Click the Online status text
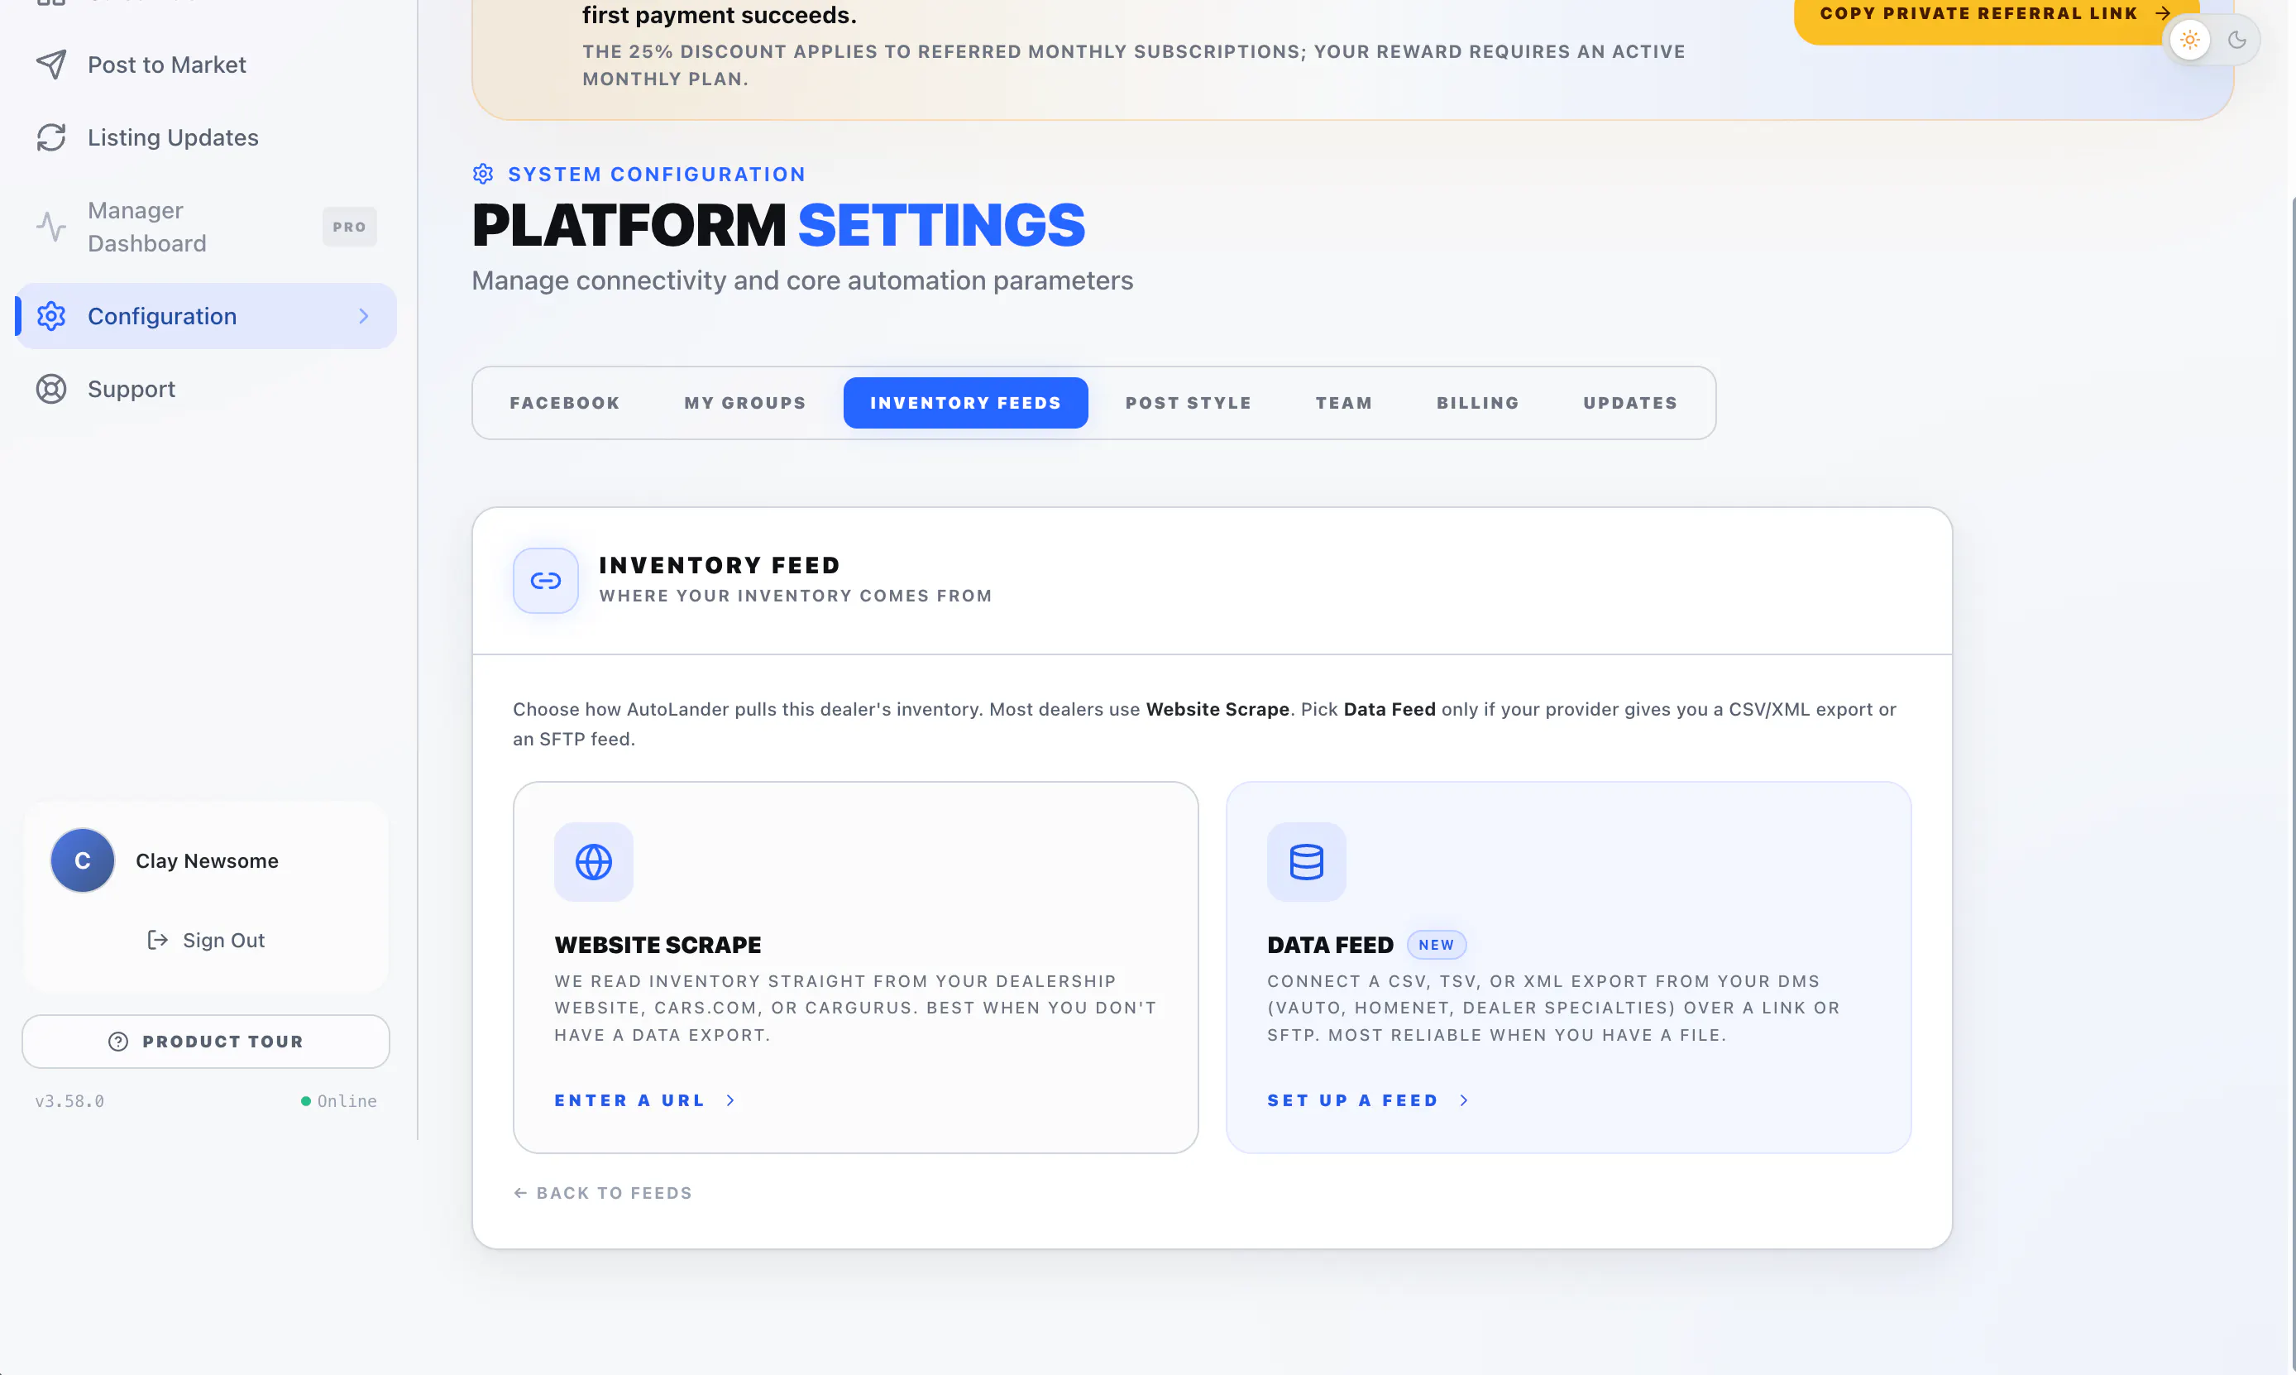The image size is (2296, 1375). pyautogui.click(x=347, y=1102)
